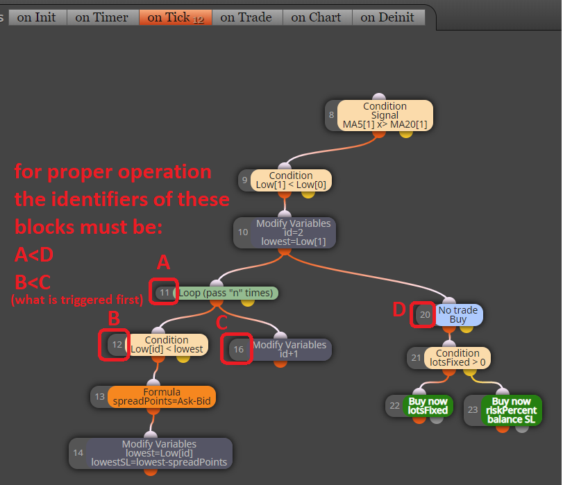Viewport: 563px width, 485px height.
Task: Click orange output of Formula block
Action: pyautogui.click(x=153, y=411)
